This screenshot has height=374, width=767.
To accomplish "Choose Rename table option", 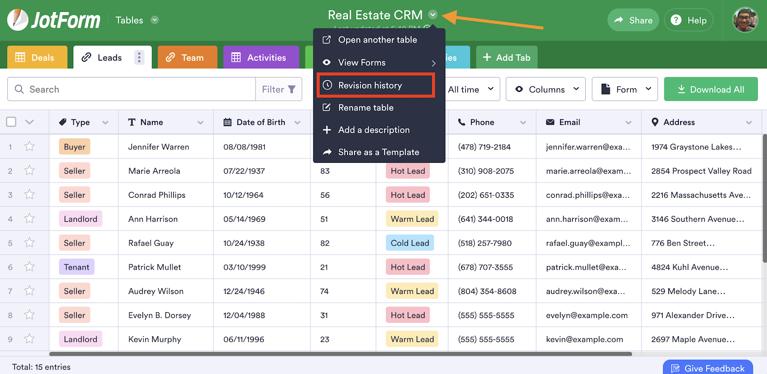I will point(379,108).
